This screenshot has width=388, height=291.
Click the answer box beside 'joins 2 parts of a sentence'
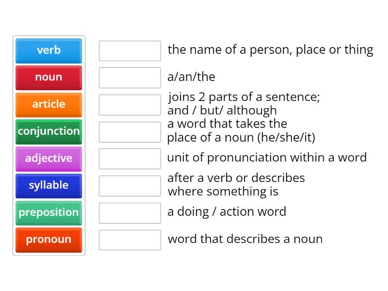pos(129,104)
